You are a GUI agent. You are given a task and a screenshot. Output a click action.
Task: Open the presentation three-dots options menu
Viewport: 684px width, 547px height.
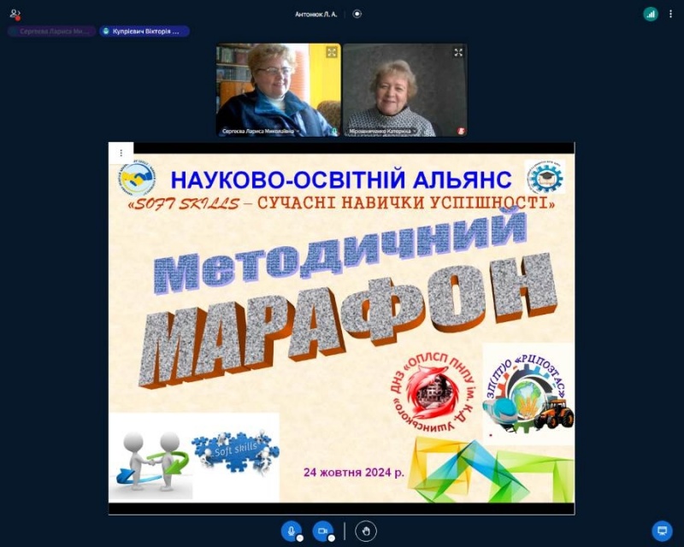click(x=121, y=153)
